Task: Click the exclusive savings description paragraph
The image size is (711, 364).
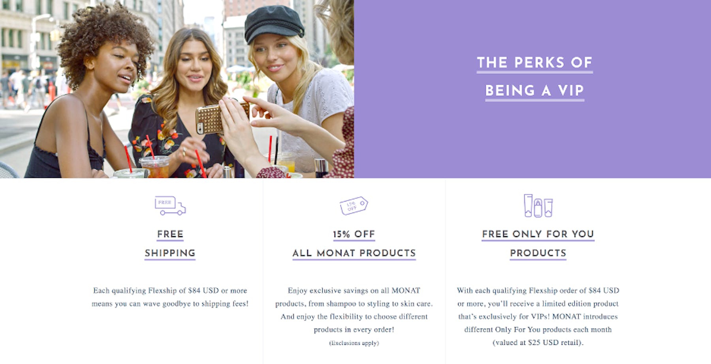Action: coord(354,310)
